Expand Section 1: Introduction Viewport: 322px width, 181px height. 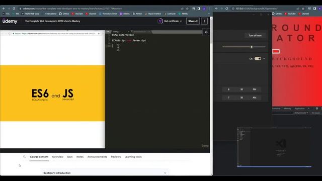point(105,173)
